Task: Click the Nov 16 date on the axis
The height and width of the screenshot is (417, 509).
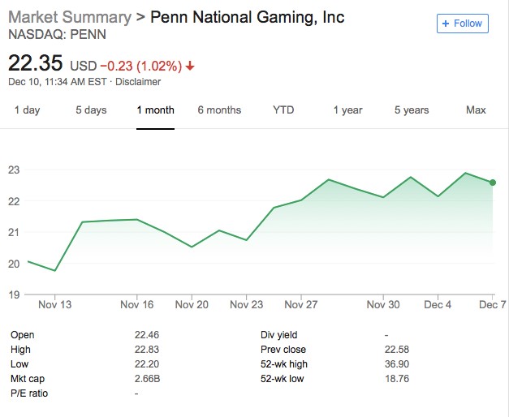Action: [136, 305]
